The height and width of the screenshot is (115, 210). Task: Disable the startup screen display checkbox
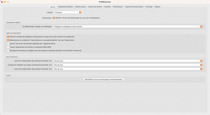pos(54,18)
